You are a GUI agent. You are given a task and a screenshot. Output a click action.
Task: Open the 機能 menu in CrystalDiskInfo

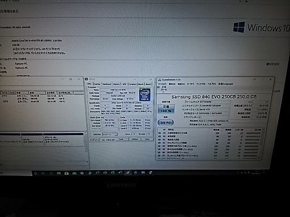181,84
